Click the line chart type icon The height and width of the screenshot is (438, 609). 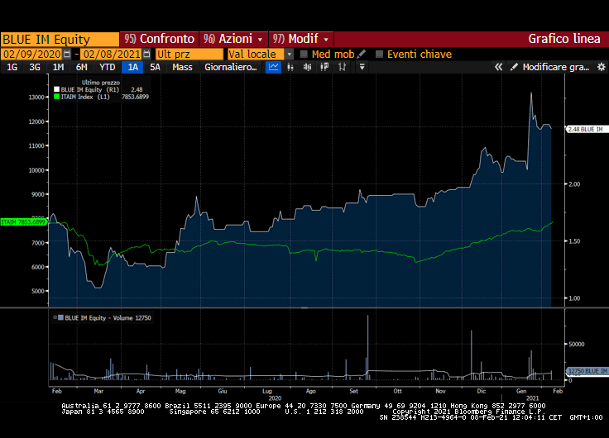click(x=273, y=67)
